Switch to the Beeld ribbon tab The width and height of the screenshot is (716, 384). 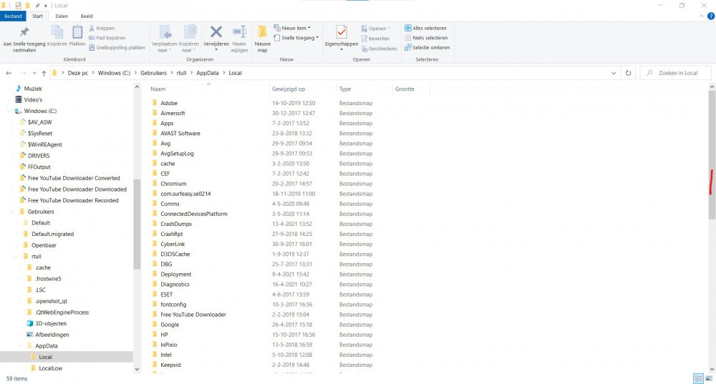(86, 16)
